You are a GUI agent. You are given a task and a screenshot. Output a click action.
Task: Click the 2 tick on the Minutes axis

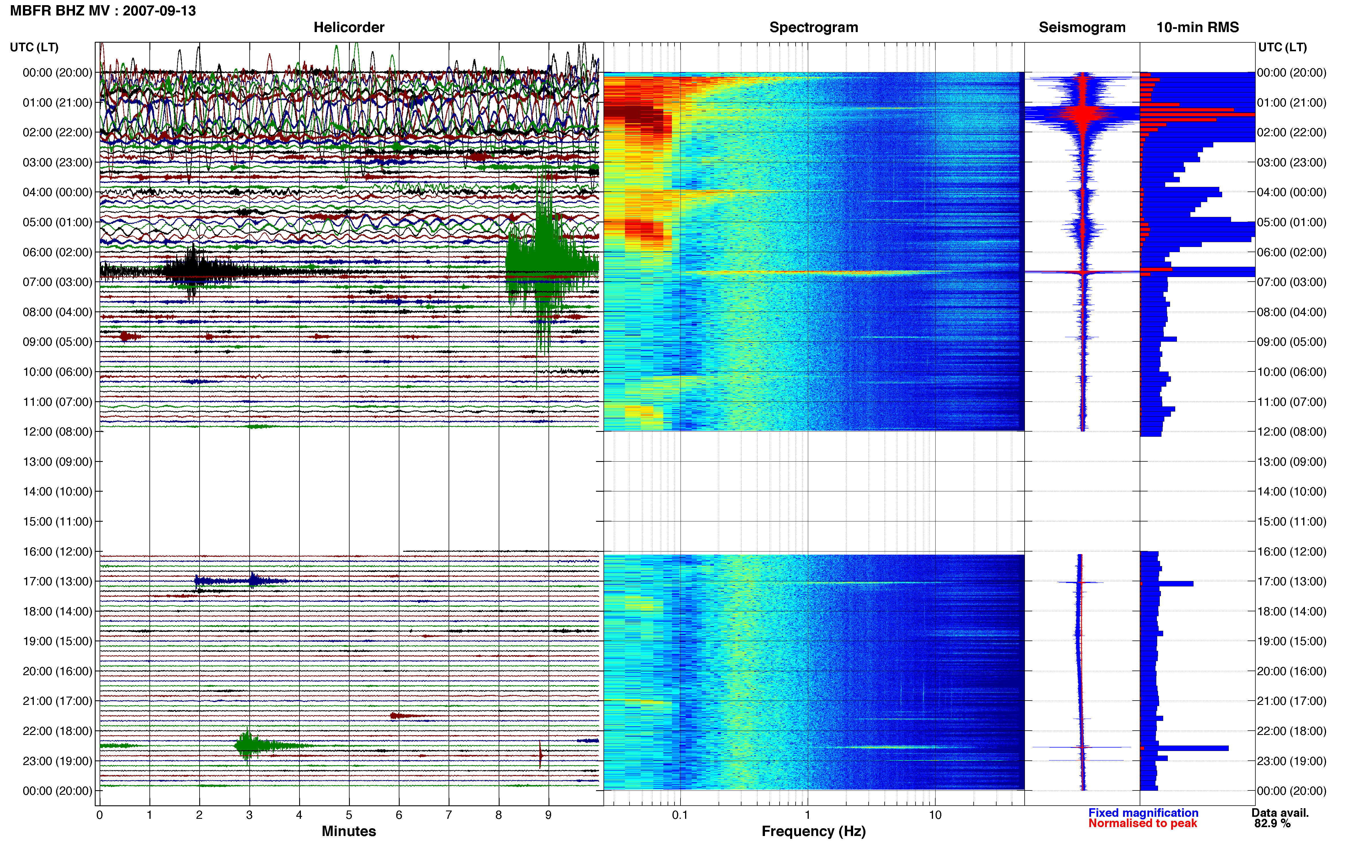pyautogui.click(x=199, y=815)
